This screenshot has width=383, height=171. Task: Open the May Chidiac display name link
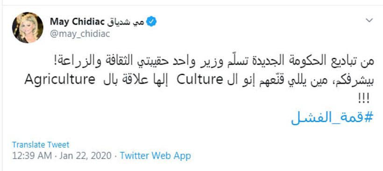coord(77,22)
